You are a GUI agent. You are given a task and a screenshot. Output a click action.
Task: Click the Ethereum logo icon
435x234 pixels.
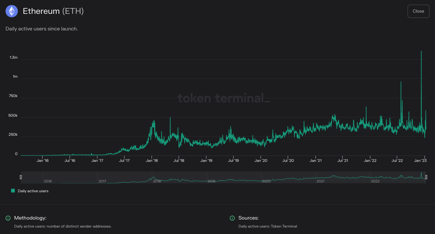pos(11,11)
